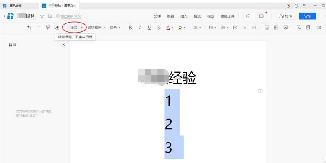Click the back arrow beside Tencent Docs logo
Viewport: 326px width, 163px height.
coord(4,16)
